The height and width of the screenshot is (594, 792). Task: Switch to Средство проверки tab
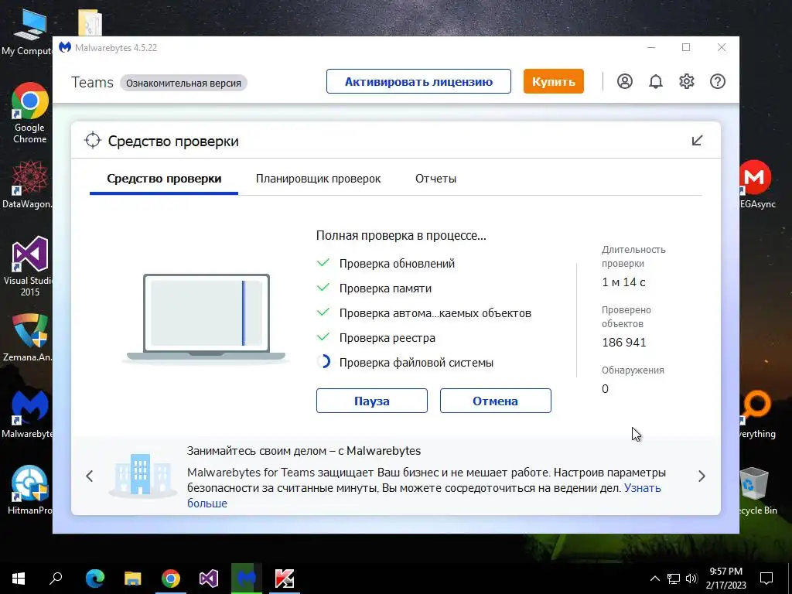pyautogui.click(x=164, y=179)
